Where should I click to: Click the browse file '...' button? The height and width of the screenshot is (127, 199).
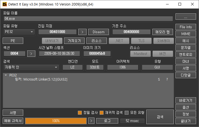click(186, 16)
